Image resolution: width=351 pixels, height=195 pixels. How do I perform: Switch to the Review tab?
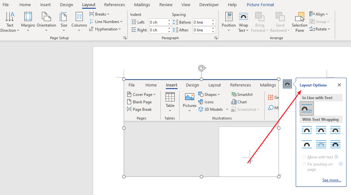point(166,5)
